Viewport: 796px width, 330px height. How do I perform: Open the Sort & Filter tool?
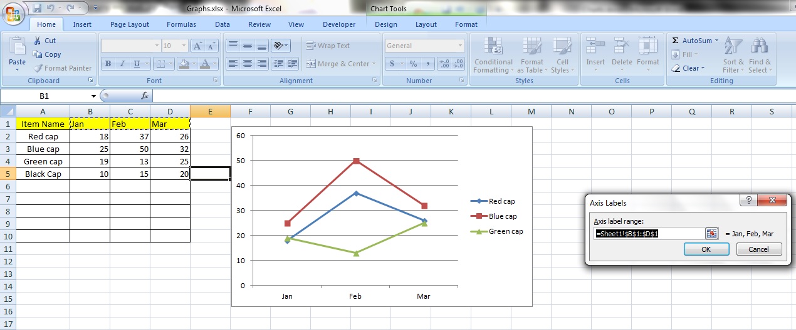click(x=733, y=47)
